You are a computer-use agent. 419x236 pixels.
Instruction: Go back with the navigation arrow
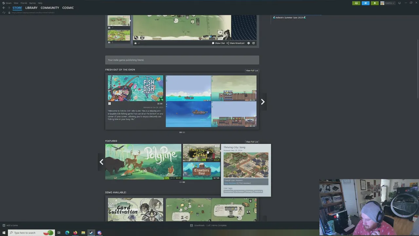(4, 8)
